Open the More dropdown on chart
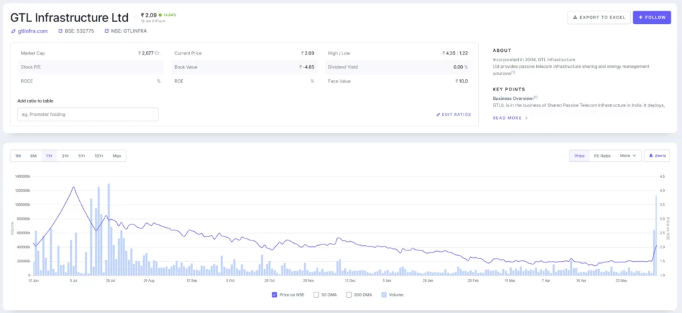Viewport: 682px width, 313px height. [628, 156]
